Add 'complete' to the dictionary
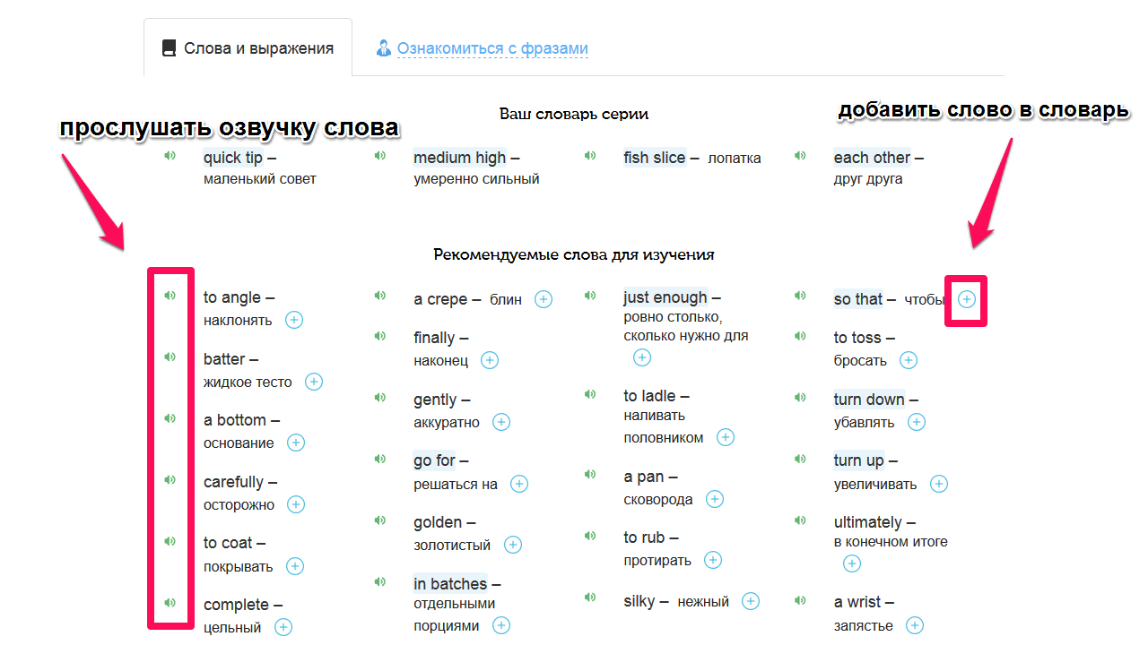Screen dimensions: 1148x645 (283, 627)
